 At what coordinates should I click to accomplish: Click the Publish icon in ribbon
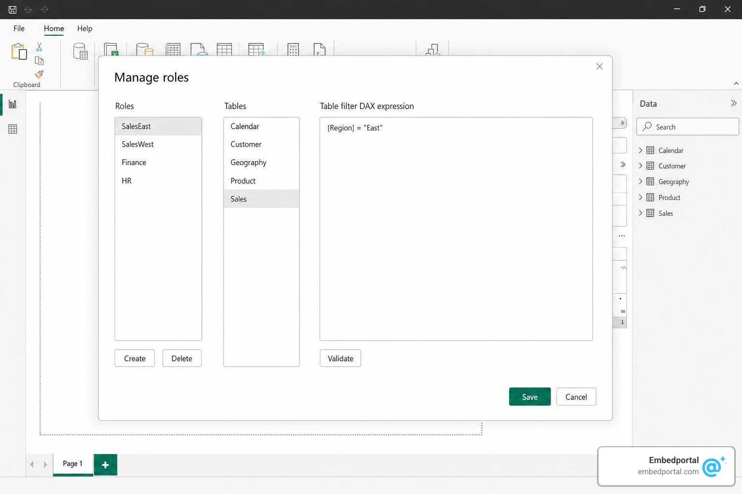coord(433,50)
